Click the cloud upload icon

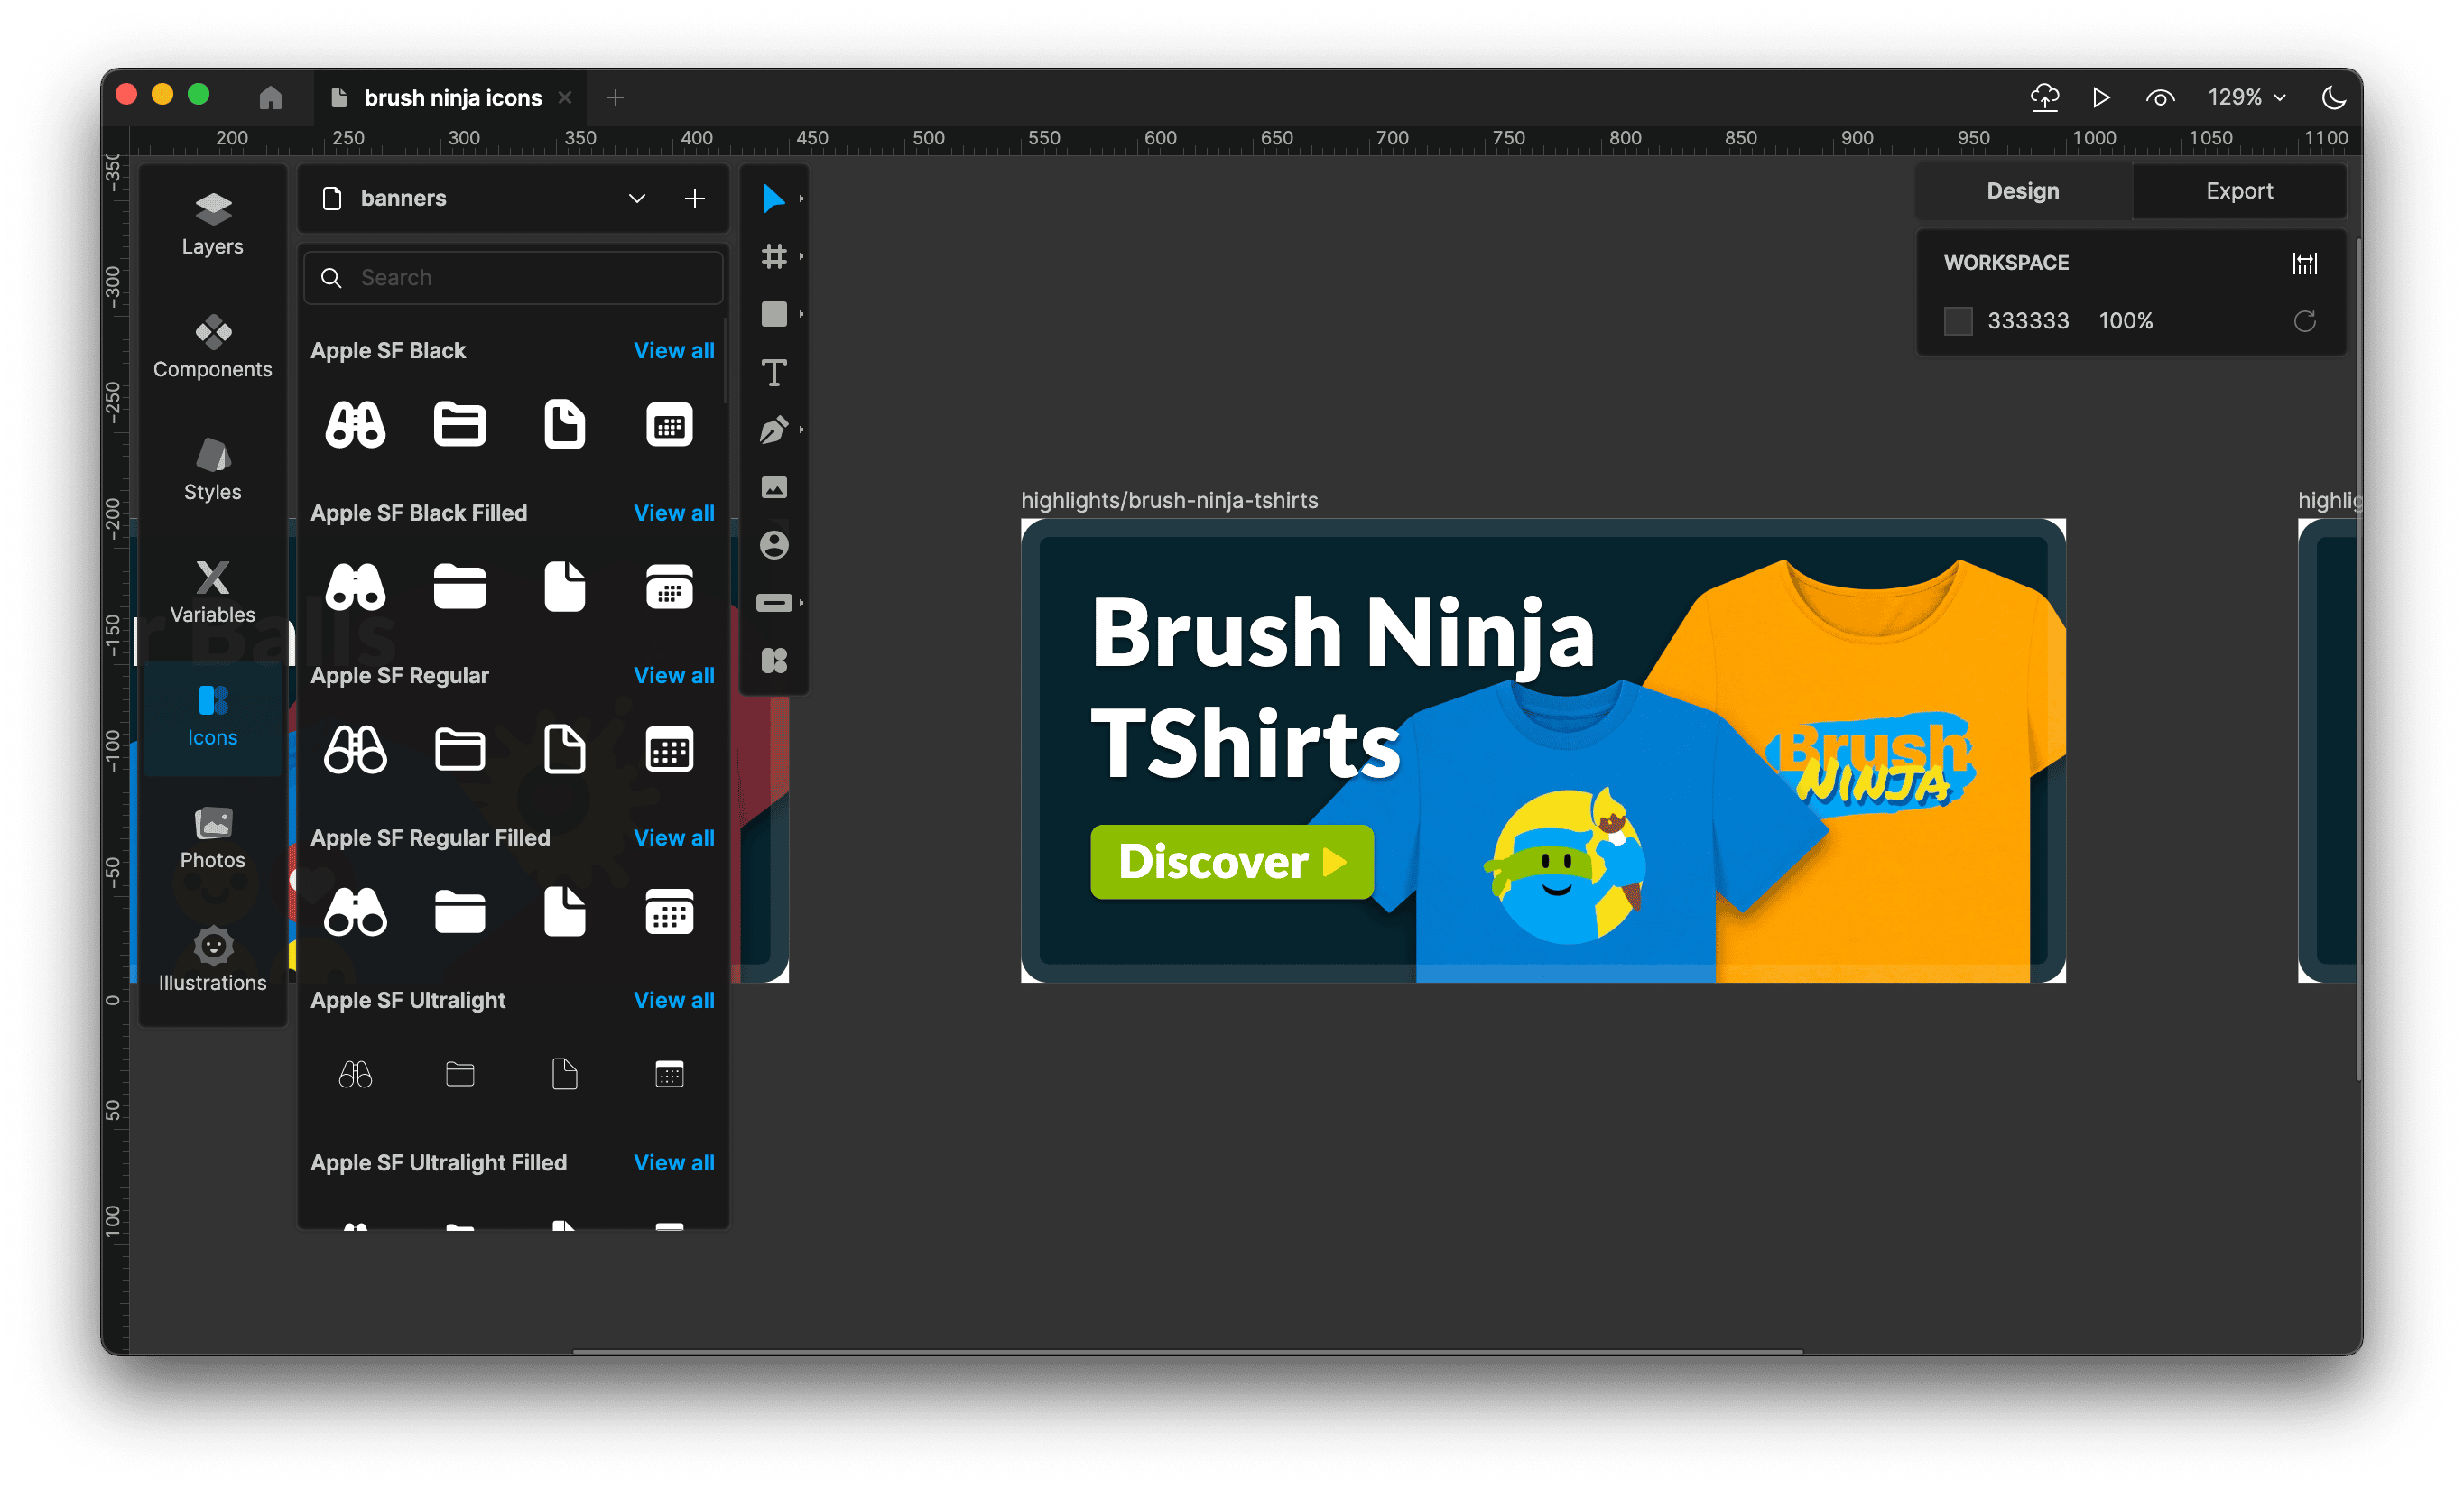click(2044, 97)
